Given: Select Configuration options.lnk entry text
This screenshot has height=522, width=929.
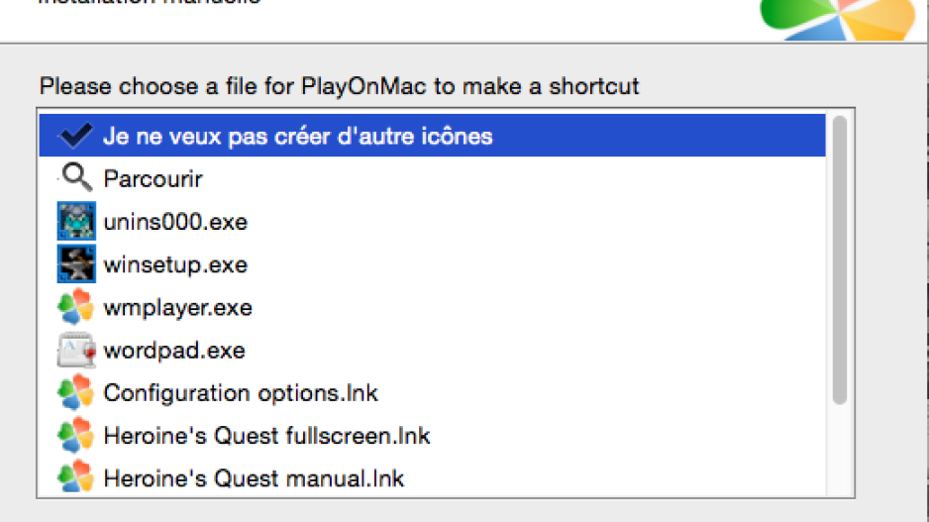Looking at the screenshot, I should click(241, 393).
